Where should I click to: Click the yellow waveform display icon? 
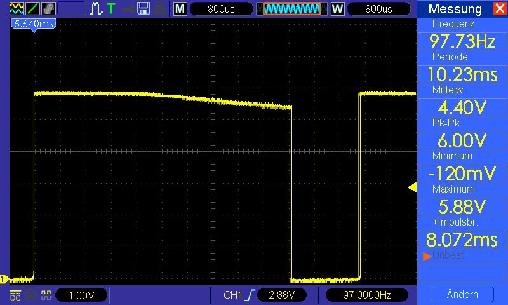pos(16,9)
